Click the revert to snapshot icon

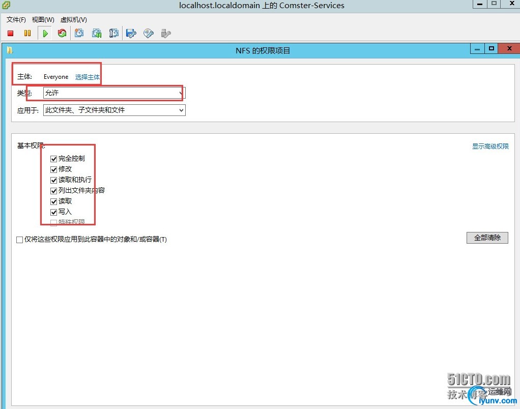(x=97, y=33)
